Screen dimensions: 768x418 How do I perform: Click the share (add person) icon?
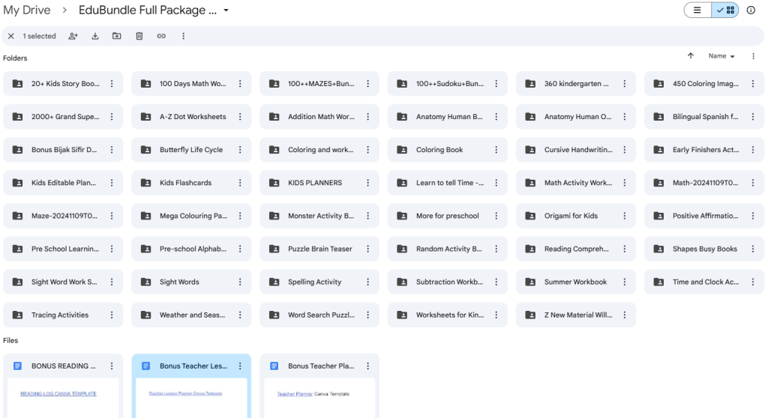pyautogui.click(x=73, y=36)
